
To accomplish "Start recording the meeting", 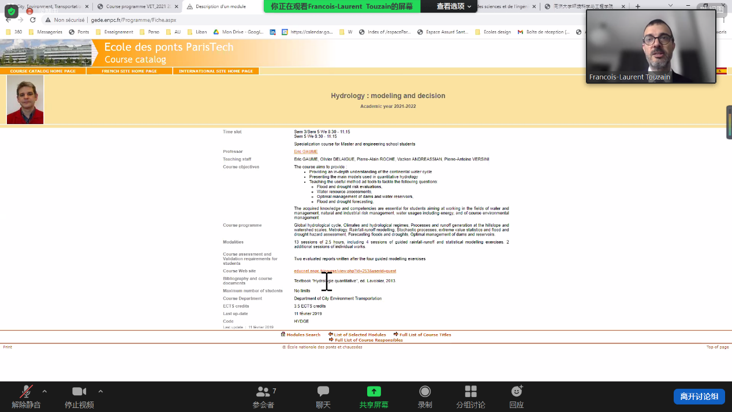I will pyautogui.click(x=425, y=392).
